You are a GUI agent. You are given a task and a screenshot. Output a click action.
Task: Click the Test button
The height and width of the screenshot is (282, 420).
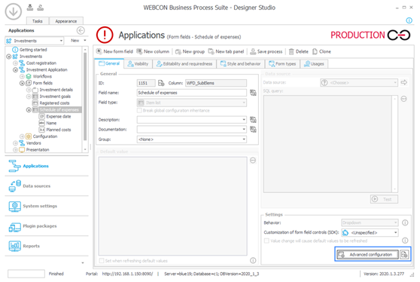(x=384, y=199)
